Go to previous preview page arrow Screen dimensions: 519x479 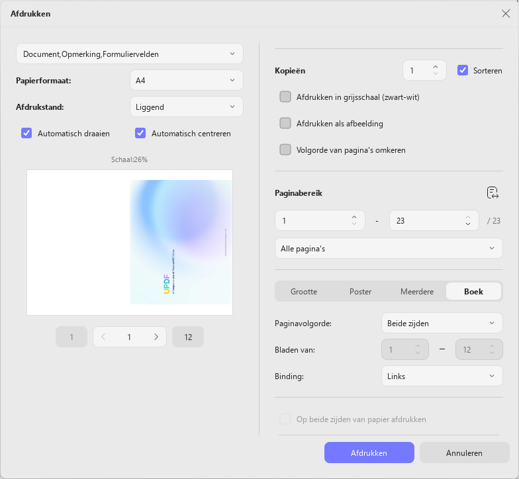coord(103,337)
